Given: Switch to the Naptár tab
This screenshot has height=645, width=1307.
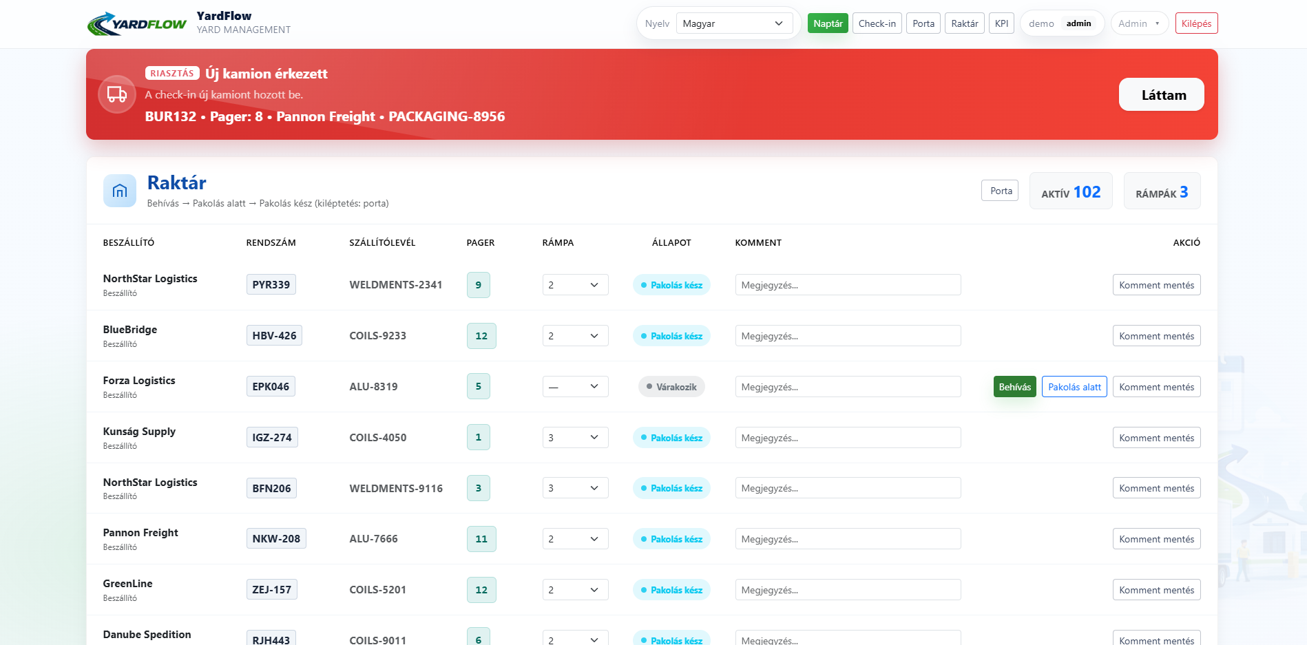Looking at the screenshot, I should 828,23.
